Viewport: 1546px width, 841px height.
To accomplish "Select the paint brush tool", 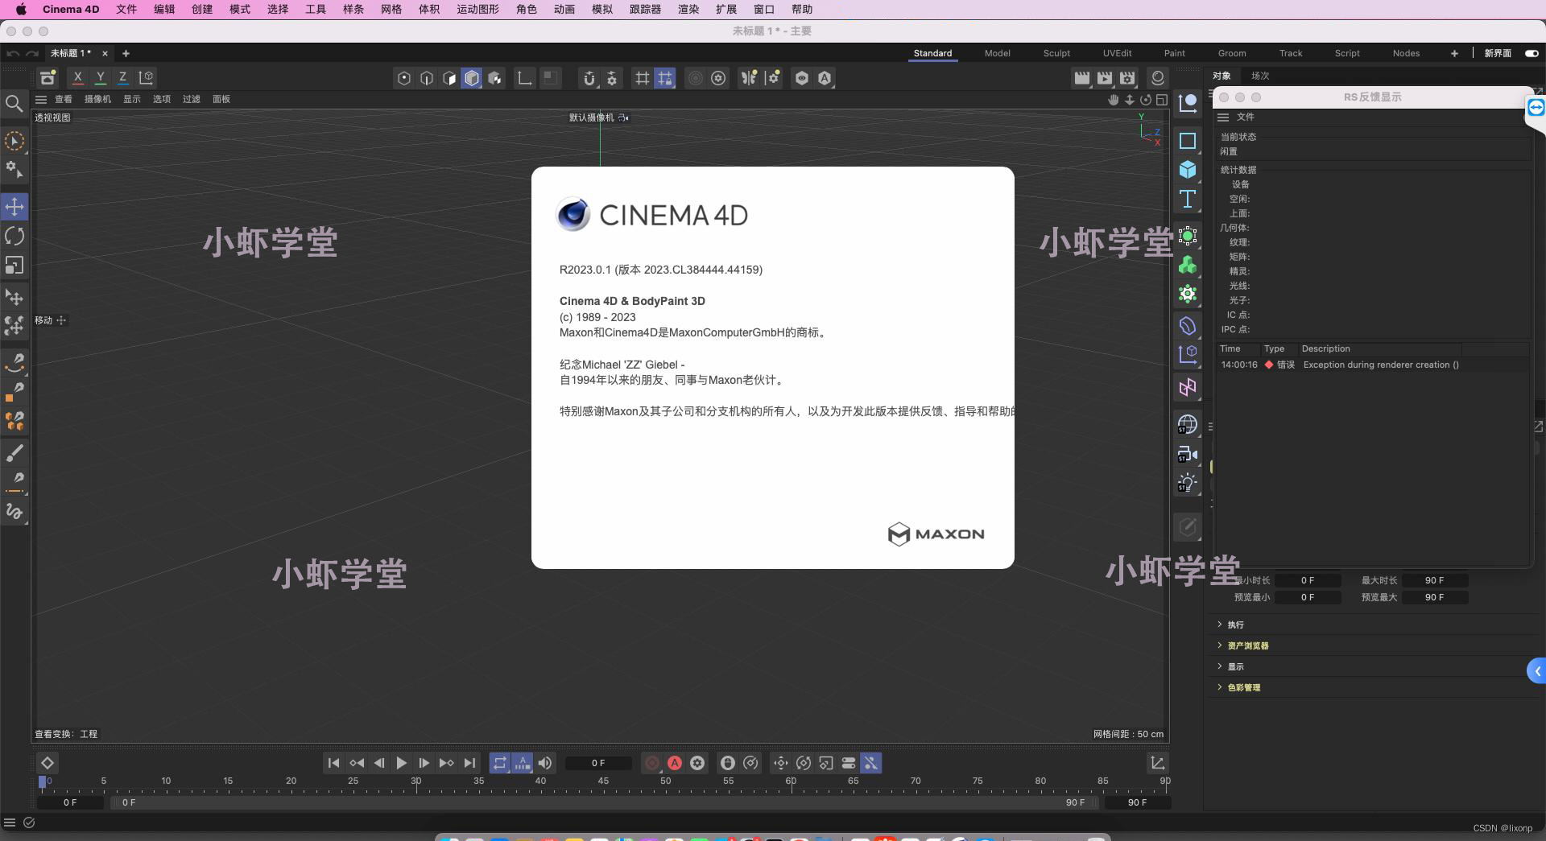I will coord(14,452).
